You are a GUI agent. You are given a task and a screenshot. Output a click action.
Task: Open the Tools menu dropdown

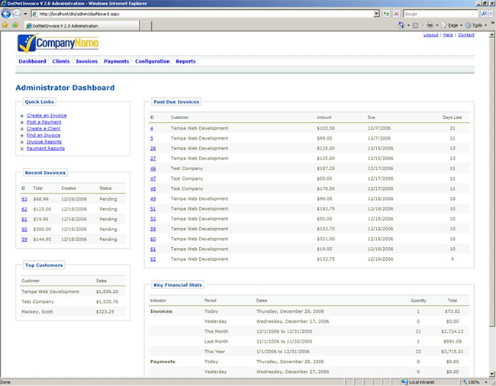point(478,25)
